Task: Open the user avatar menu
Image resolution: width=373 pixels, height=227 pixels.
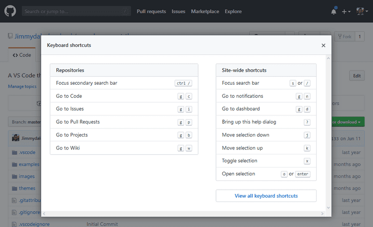Action: coord(362,11)
